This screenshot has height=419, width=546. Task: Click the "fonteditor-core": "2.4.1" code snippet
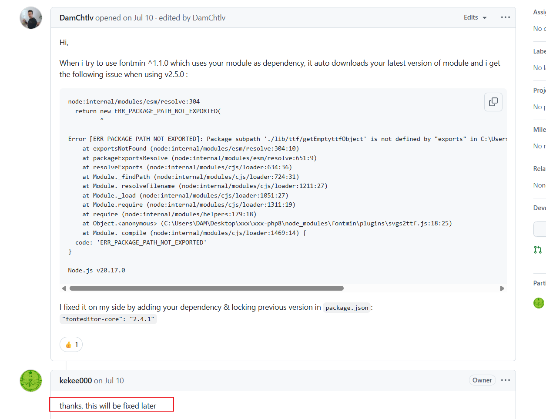pos(108,319)
